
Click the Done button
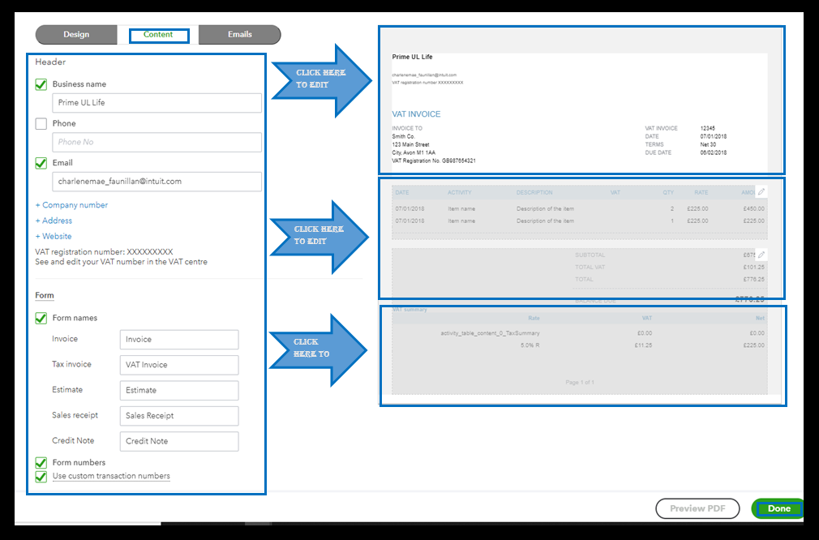pyautogui.click(x=777, y=508)
